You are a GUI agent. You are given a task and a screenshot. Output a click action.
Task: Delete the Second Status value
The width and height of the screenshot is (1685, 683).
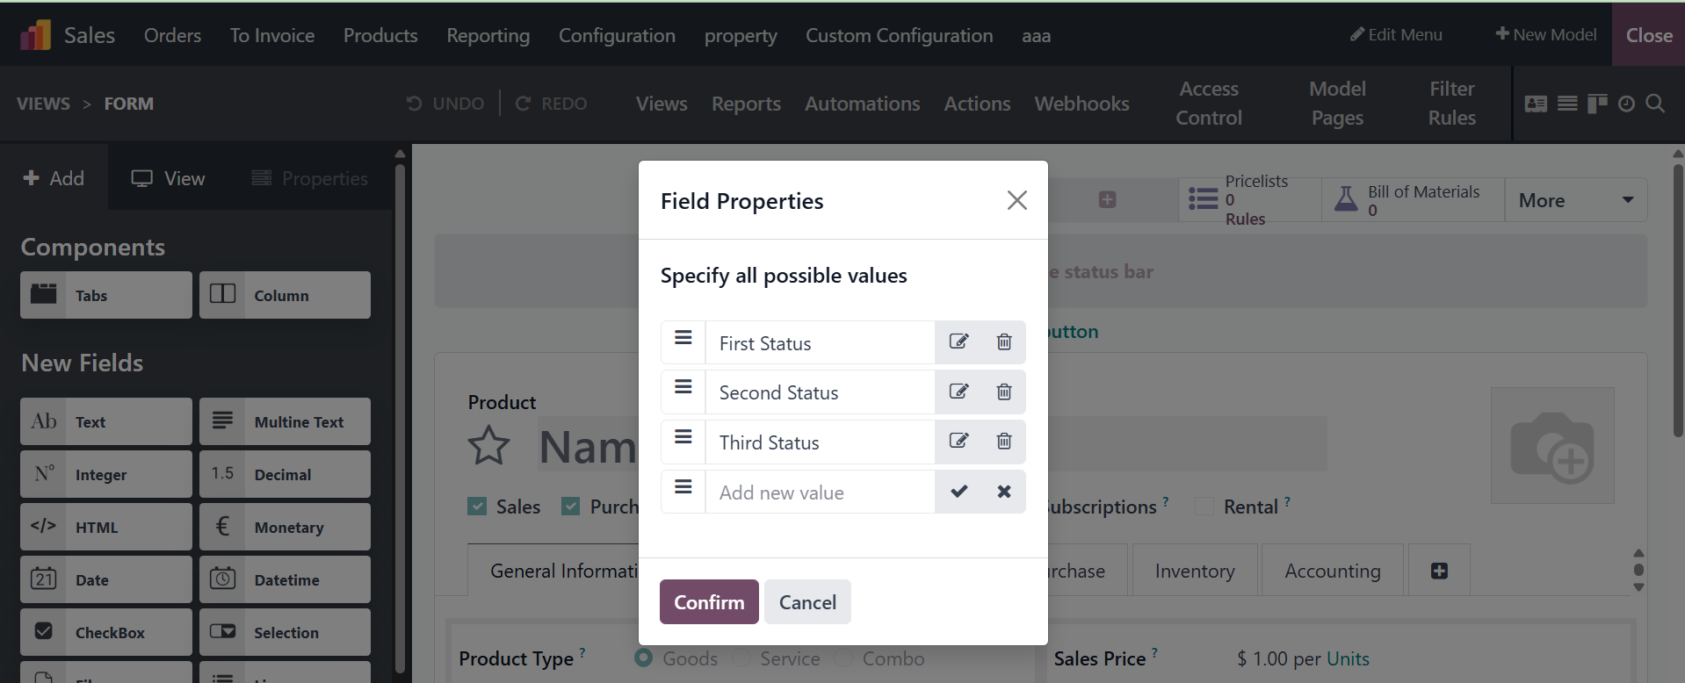(1004, 392)
